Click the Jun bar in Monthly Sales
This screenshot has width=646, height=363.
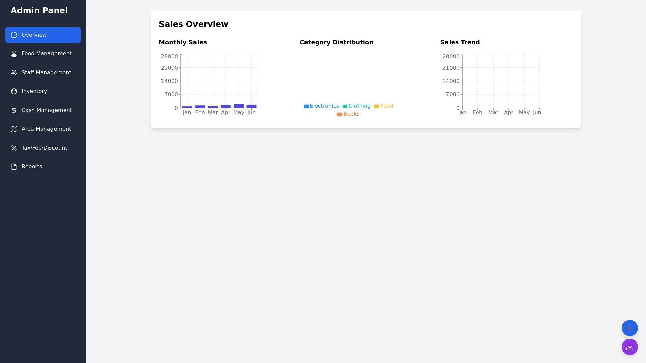(251, 106)
